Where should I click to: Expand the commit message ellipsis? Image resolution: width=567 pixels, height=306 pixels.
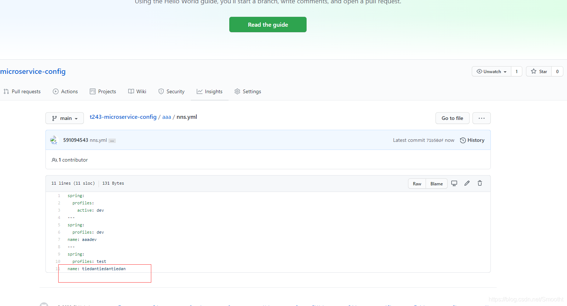[x=112, y=140]
